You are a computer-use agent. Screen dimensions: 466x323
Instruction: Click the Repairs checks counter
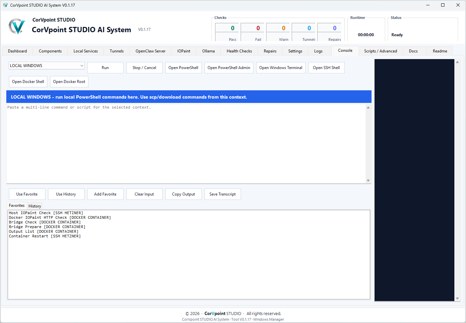click(x=329, y=32)
